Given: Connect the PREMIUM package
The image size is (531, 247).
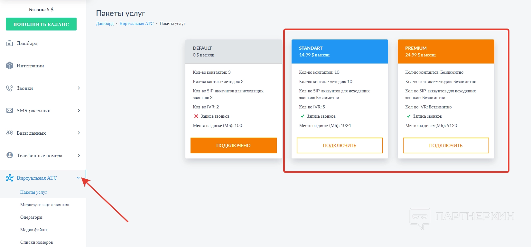Looking at the screenshot, I should click(x=446, y=146).
